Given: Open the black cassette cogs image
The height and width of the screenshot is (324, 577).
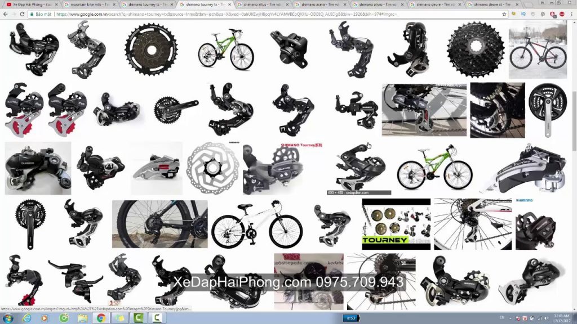Looking at the screenshot, I should [x=476, y=49].
